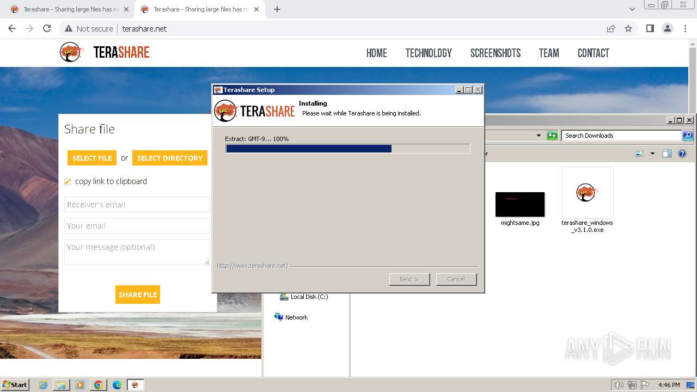Open the network icon in system tray
The height and width of the screenshot is (392, 697).
[632, 385]
